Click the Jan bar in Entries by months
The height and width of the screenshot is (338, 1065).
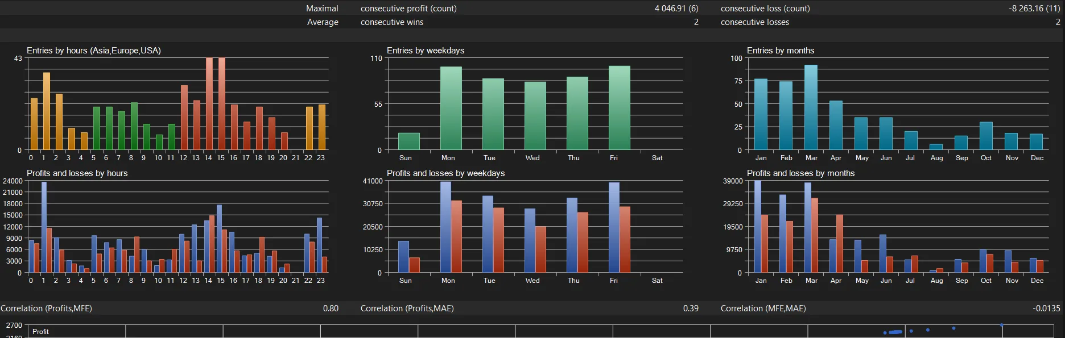tap(761, 114)
